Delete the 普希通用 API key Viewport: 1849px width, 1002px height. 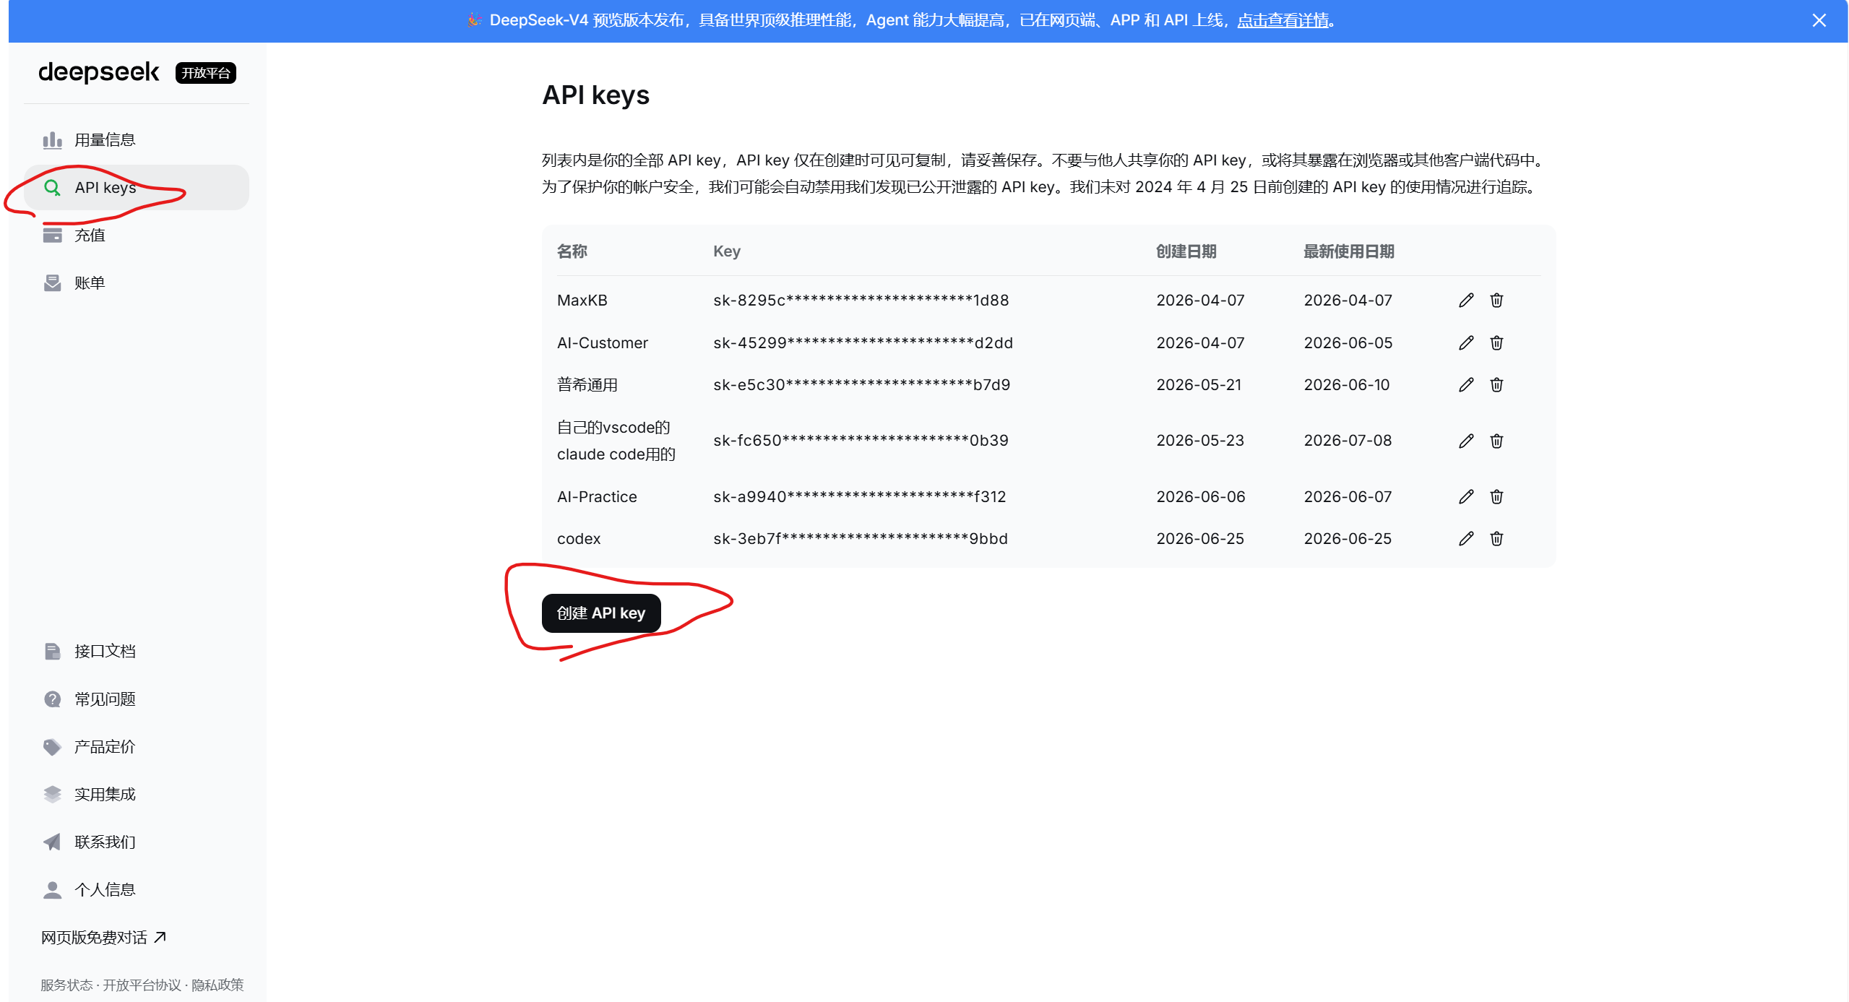(x=1496, y=385)
